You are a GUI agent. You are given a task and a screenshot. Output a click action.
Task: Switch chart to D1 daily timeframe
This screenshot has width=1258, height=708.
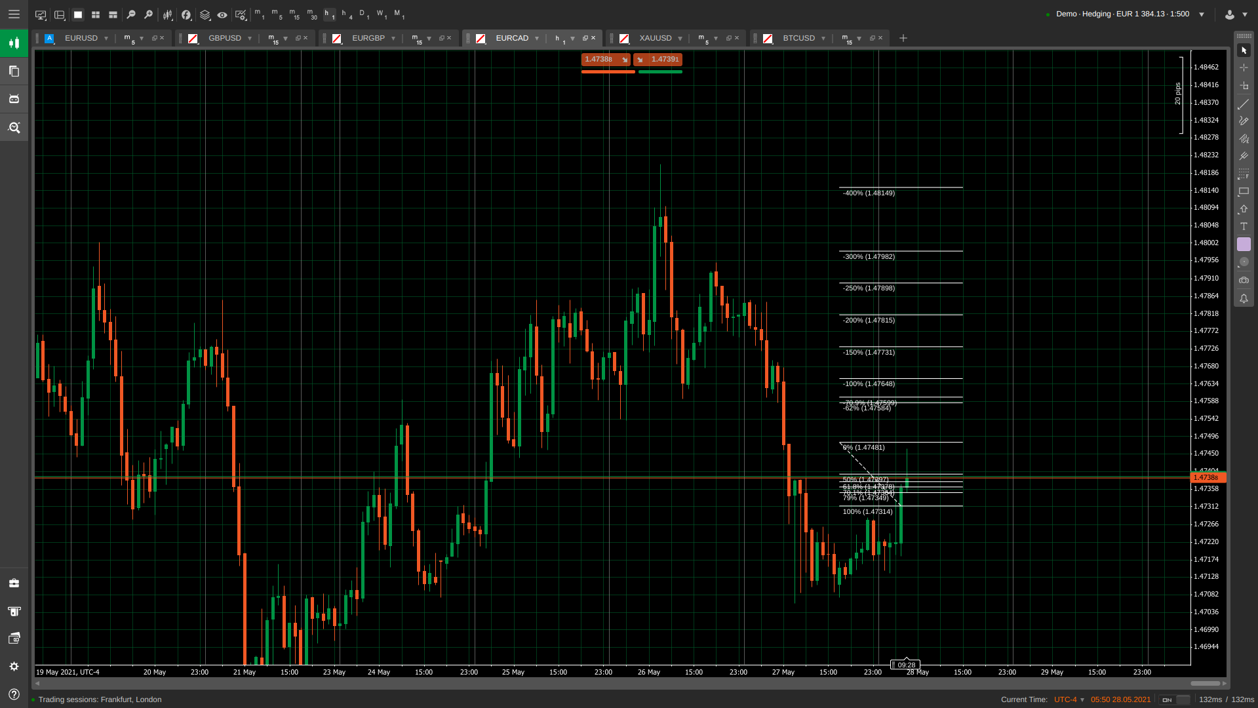pyautogui.click(x=364, y=14)
